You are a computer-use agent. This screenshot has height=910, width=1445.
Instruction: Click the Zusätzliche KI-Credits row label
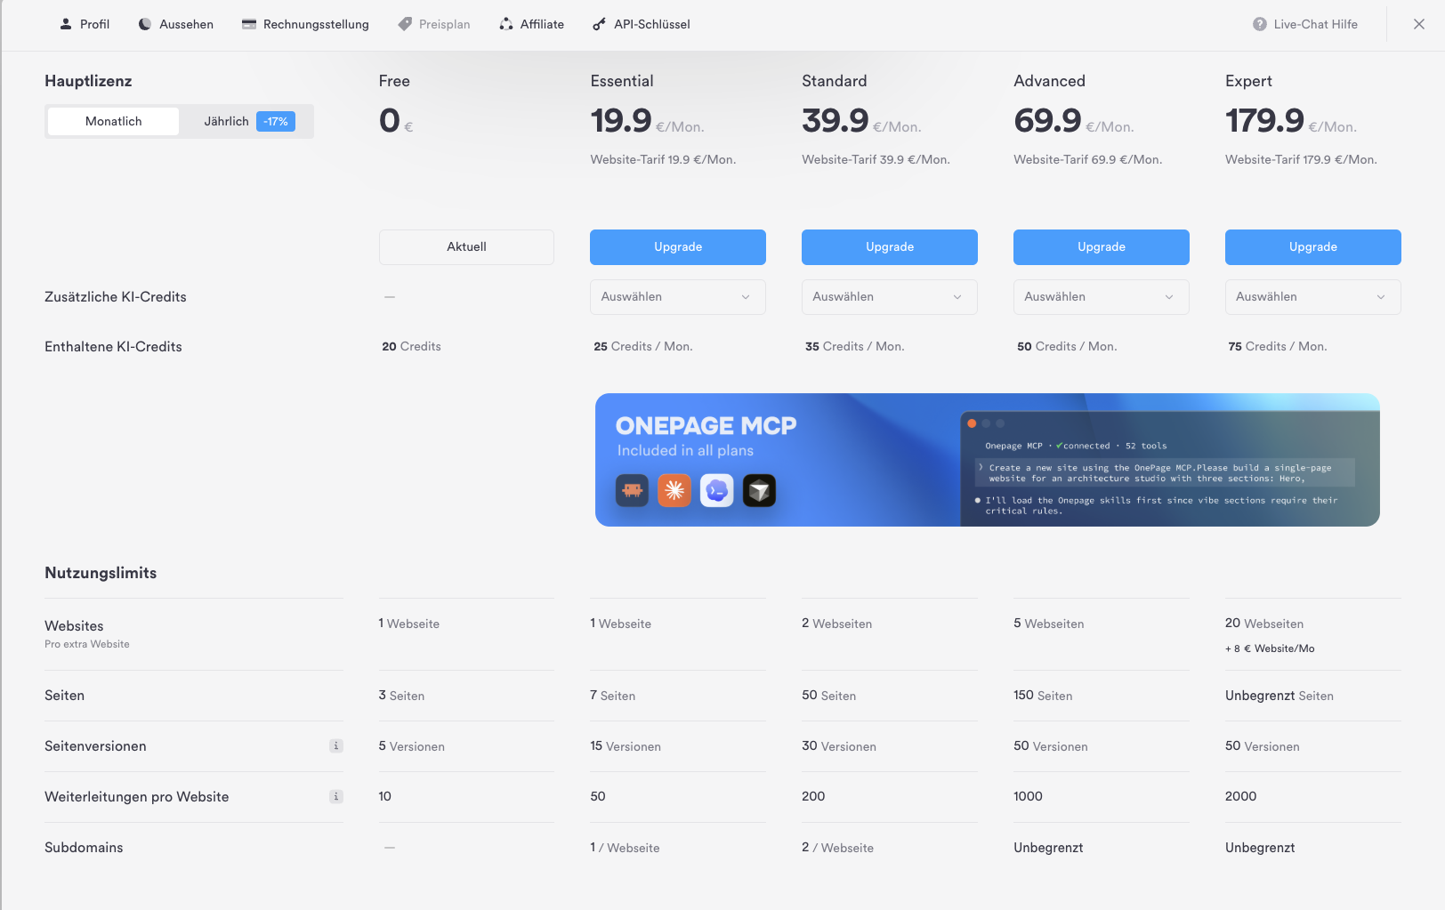coord(116,297)
